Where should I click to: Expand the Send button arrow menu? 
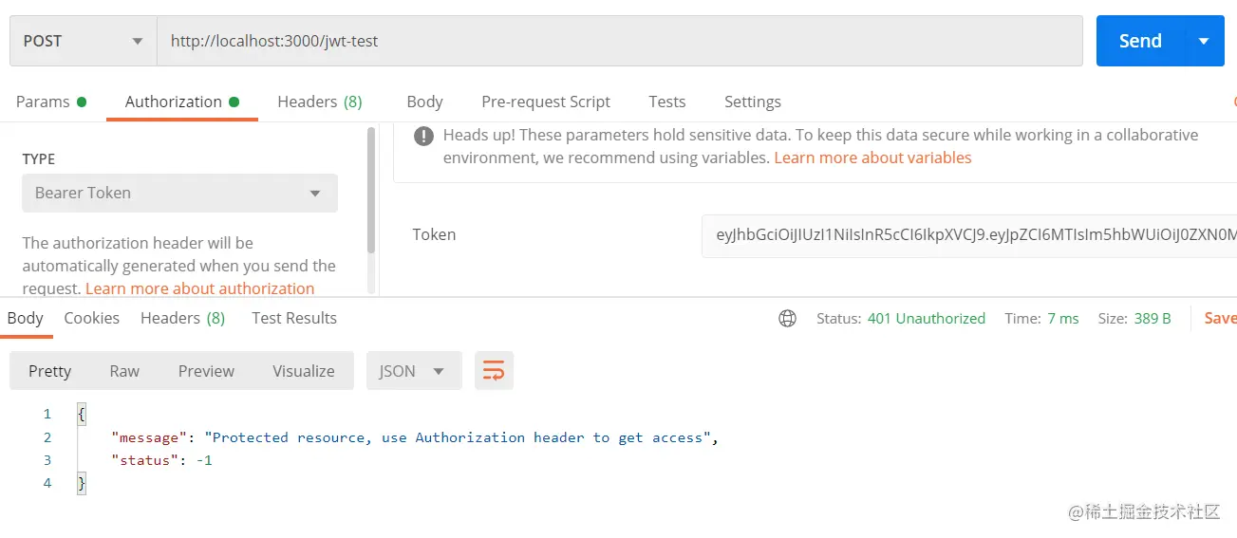1204,41
